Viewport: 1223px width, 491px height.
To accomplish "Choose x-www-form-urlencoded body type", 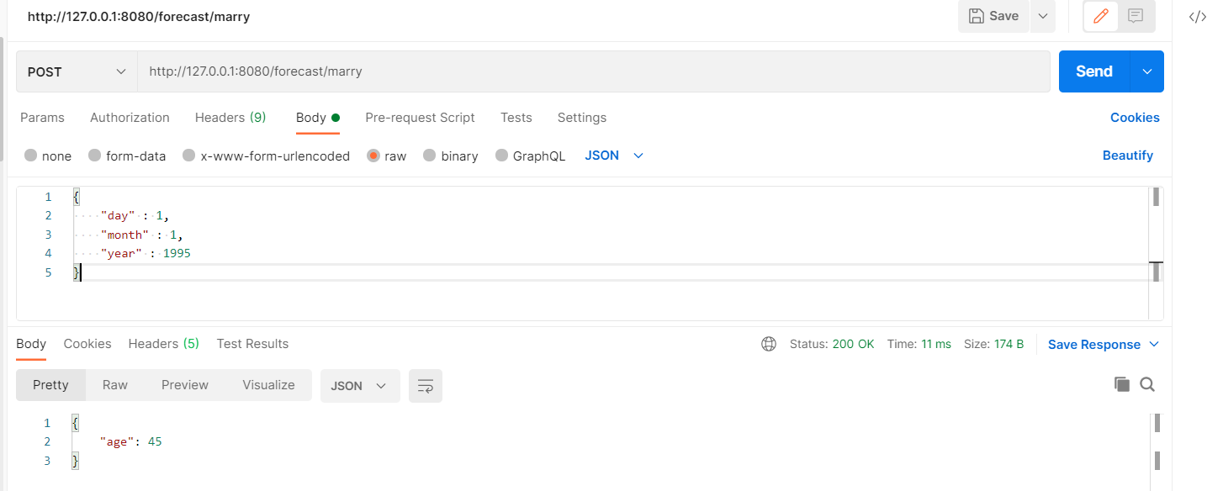I will (266, 156).
